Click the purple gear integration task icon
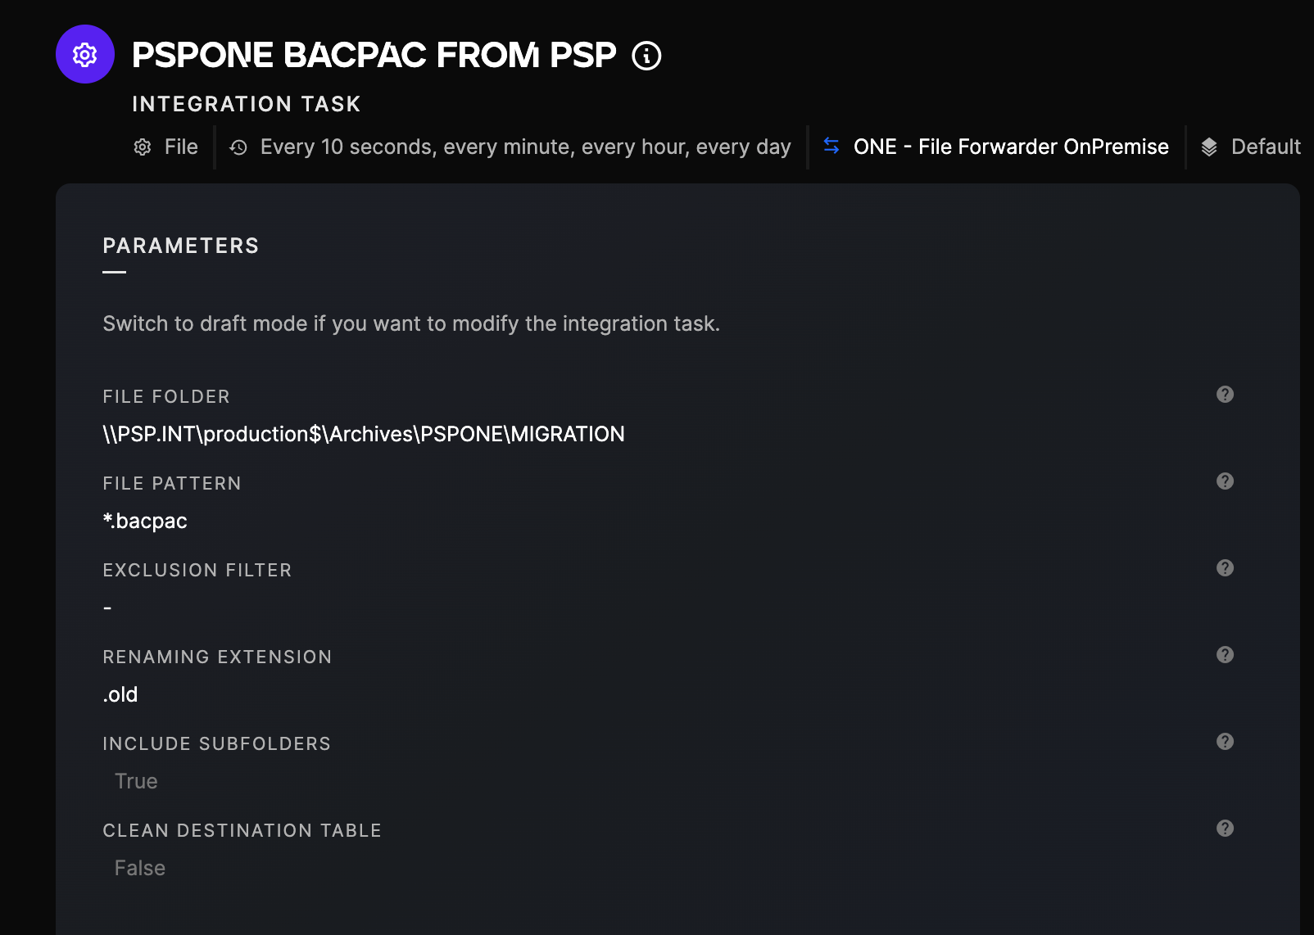 pos(85,54)
